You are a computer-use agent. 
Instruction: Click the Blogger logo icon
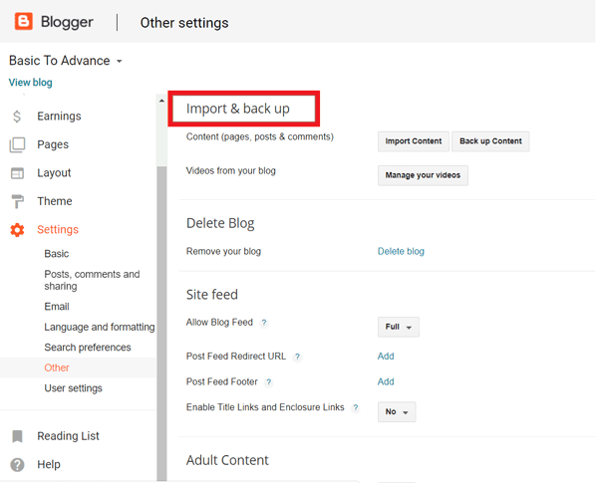point(23,21)
